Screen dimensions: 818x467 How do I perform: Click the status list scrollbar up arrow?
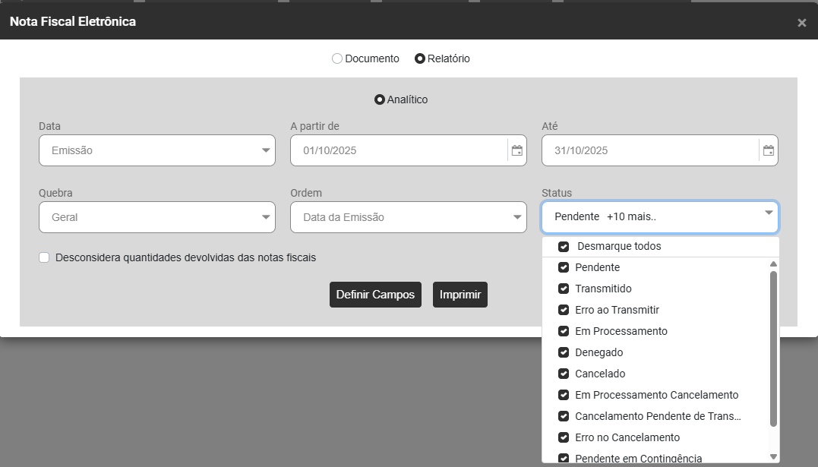click(x=774, y=264)
